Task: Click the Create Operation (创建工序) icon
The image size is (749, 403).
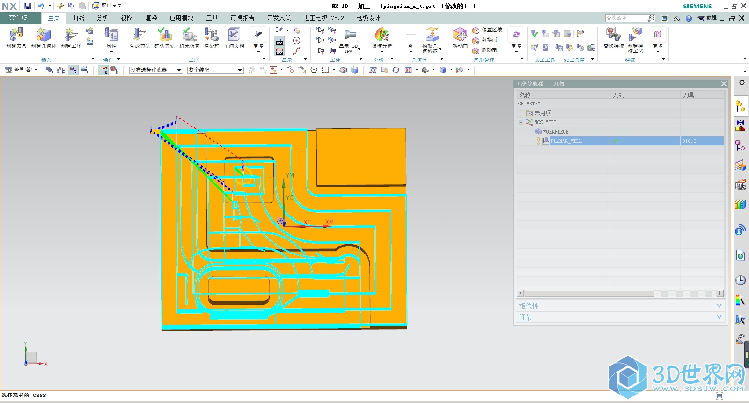Action: tap(71, 37)
